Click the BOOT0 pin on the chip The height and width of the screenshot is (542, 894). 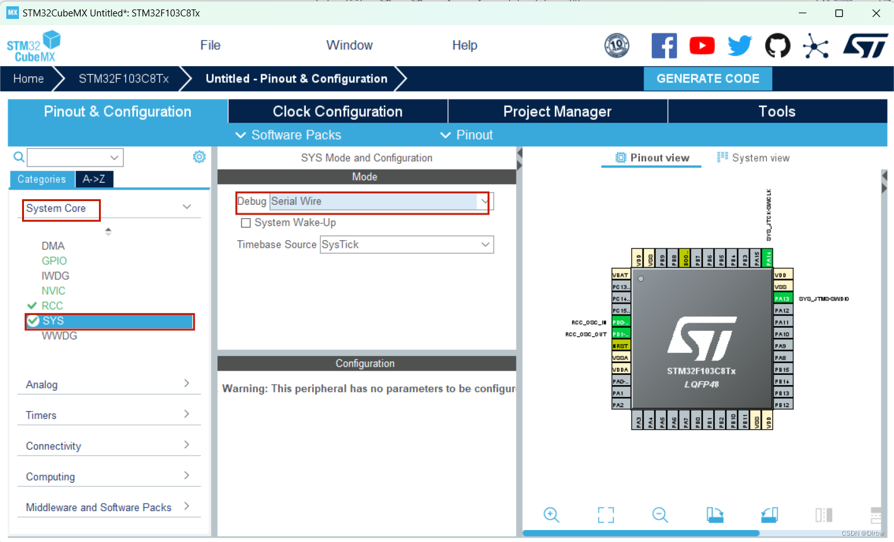(x=685, y=258)
